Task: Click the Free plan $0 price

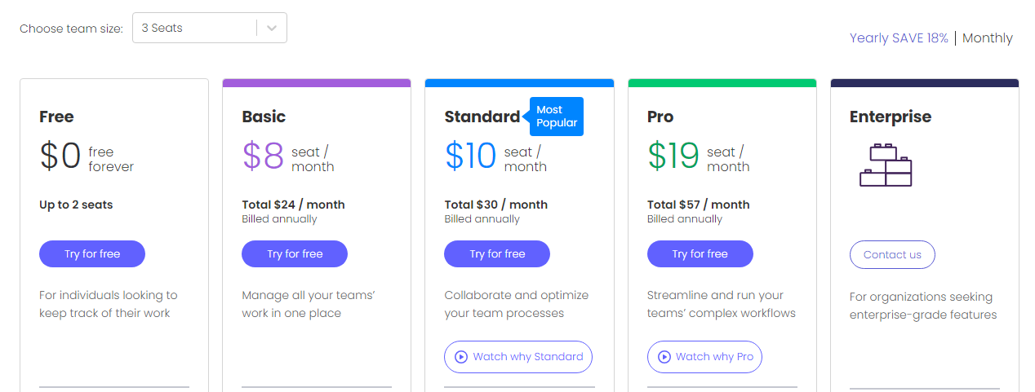Action: point(60,156)
